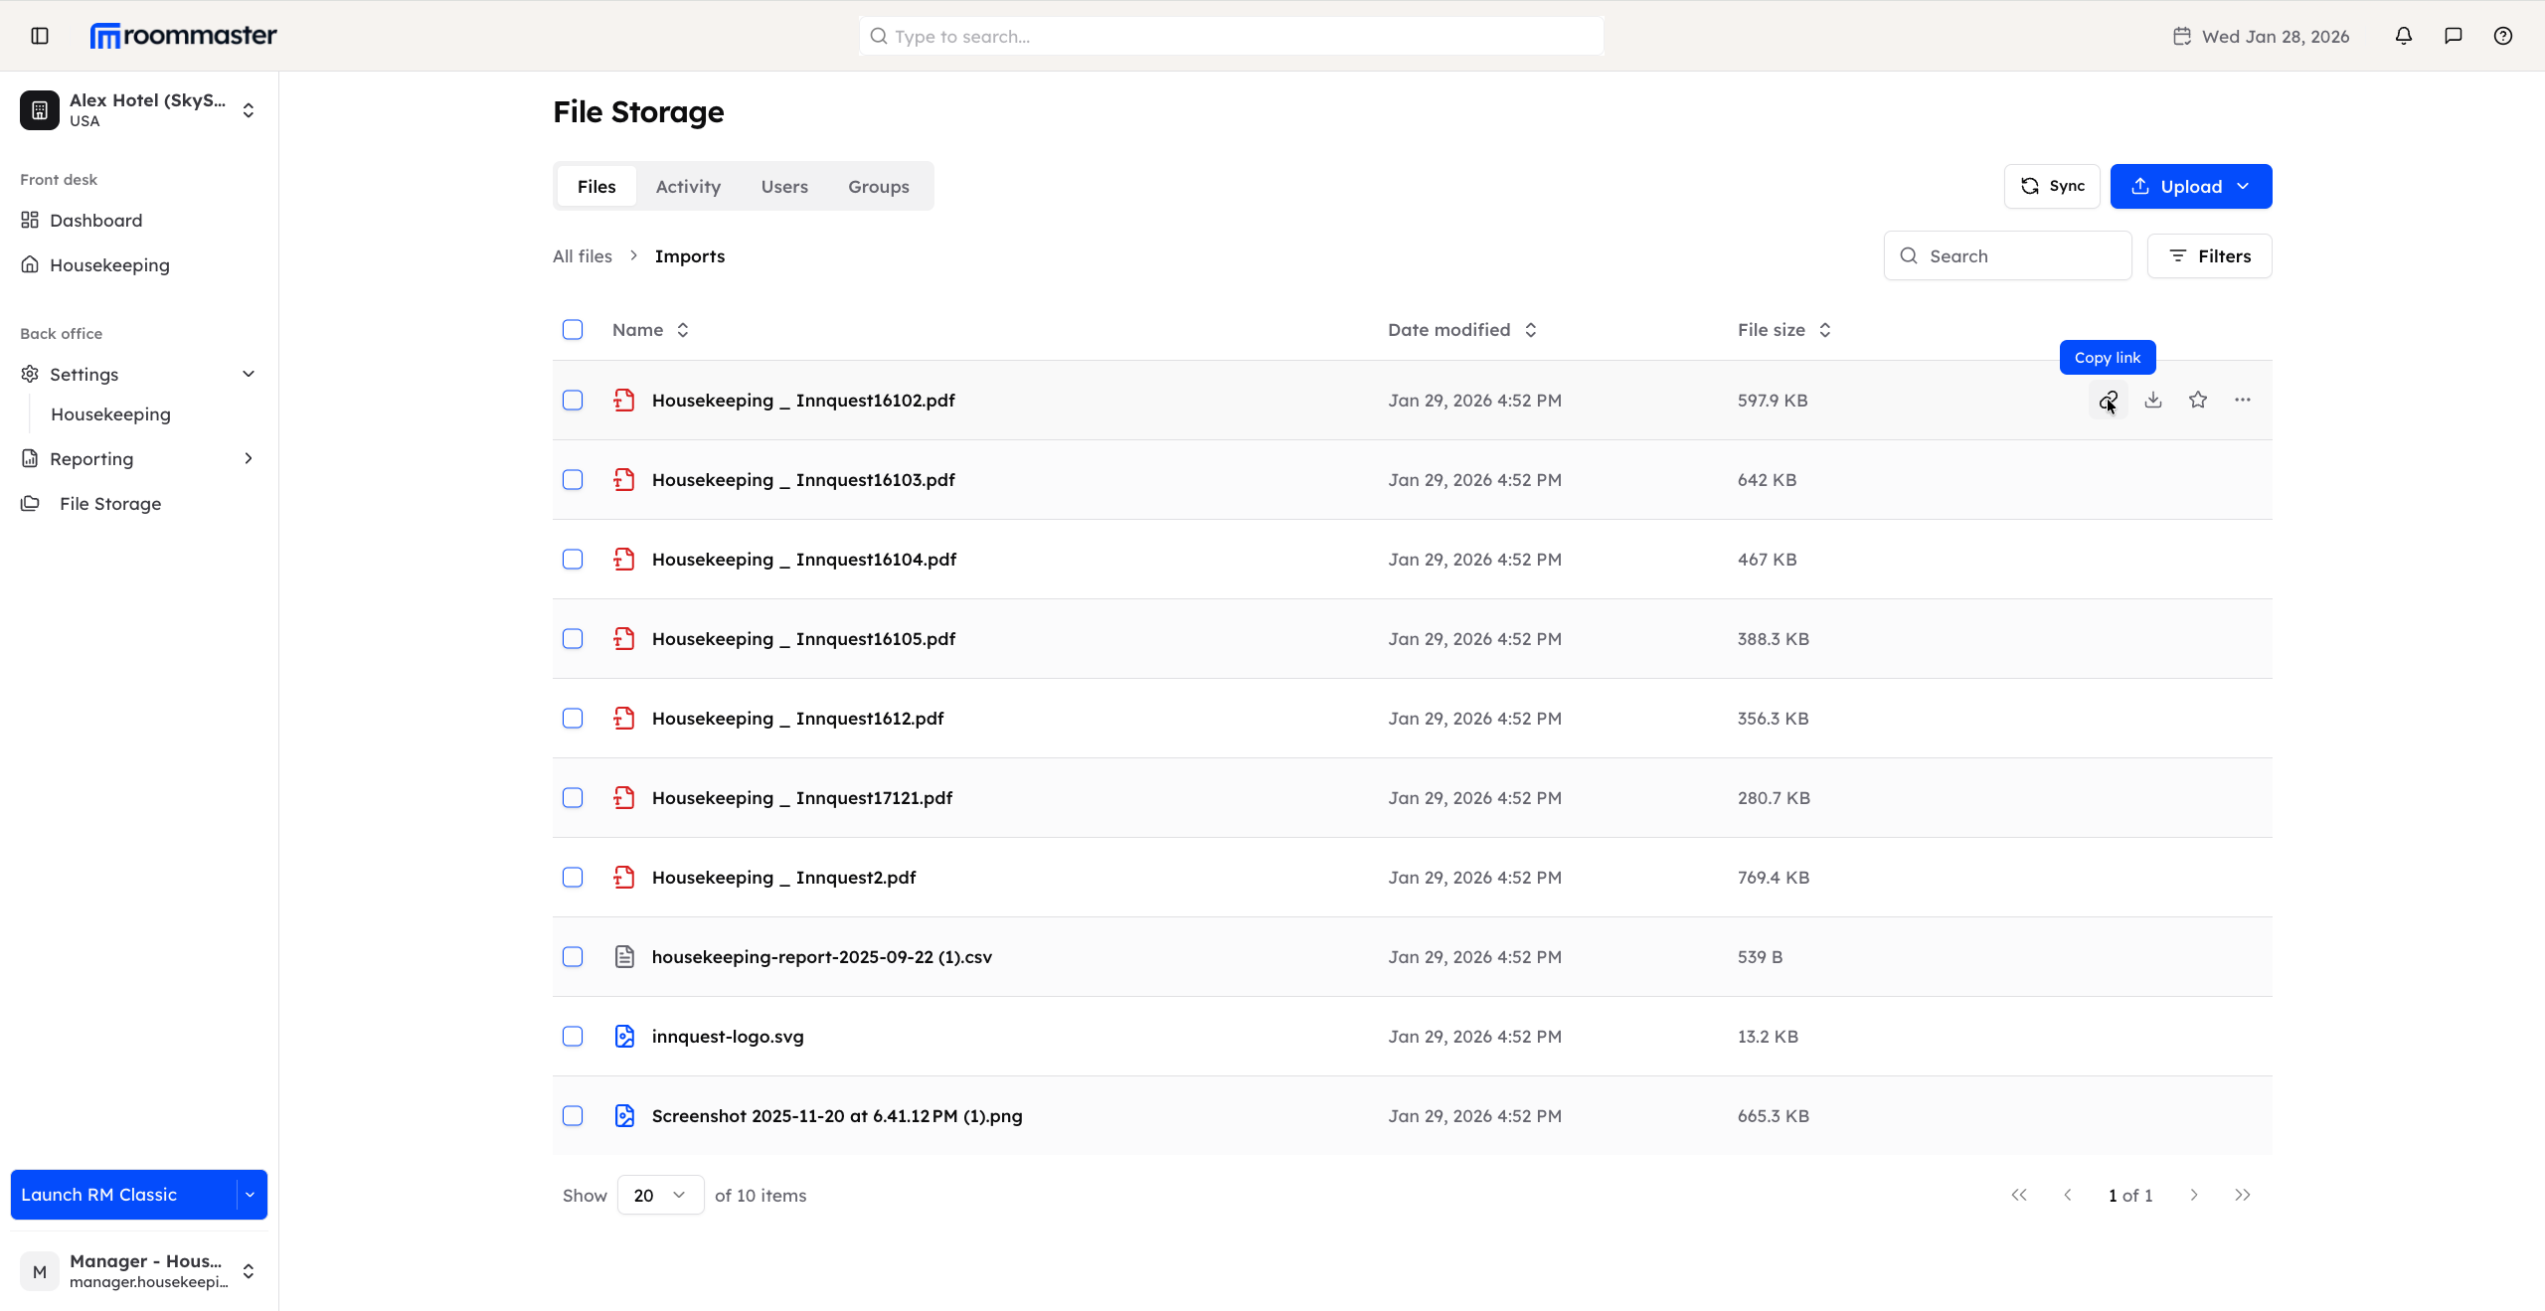Open the Upload button dropdown arrow
The width and height of the screenshot is (2545, 1311).
(2245, 186)
